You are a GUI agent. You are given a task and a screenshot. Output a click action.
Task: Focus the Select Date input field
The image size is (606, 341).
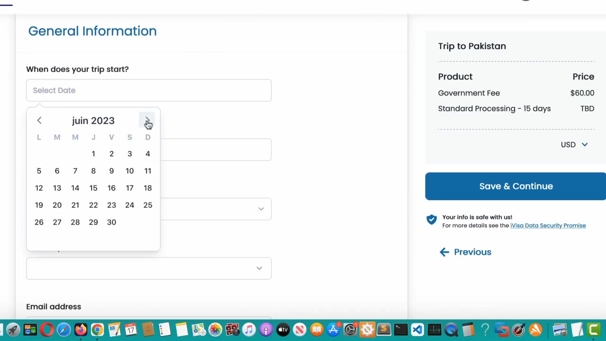tap(149, 90)
